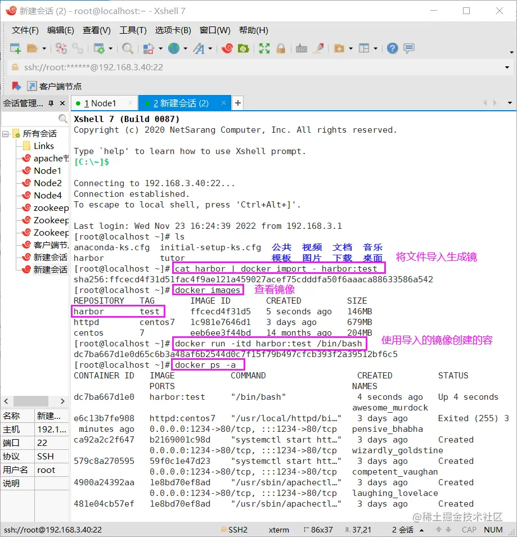This screenshot has height=537, width=517.
Task: Open the 帮助(H) menu
Action: [x=254, y=30]
